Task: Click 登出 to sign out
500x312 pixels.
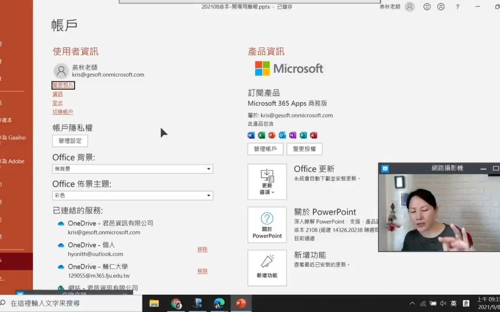Action: (57, 103)
